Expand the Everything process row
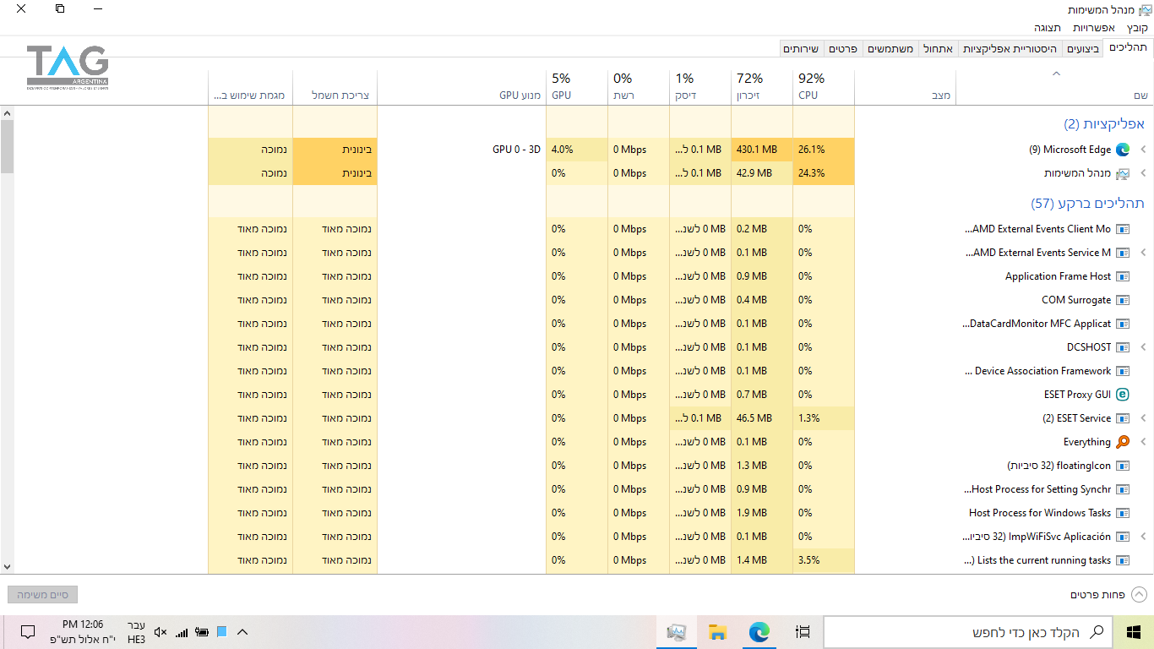Image resolution: width=1154 pixels, height=649 pixels. click(x=1144, y=442)
